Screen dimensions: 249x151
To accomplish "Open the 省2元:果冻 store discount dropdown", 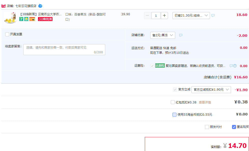I will (162, 35).
